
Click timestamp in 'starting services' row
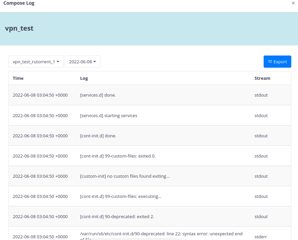pos(40,115)
